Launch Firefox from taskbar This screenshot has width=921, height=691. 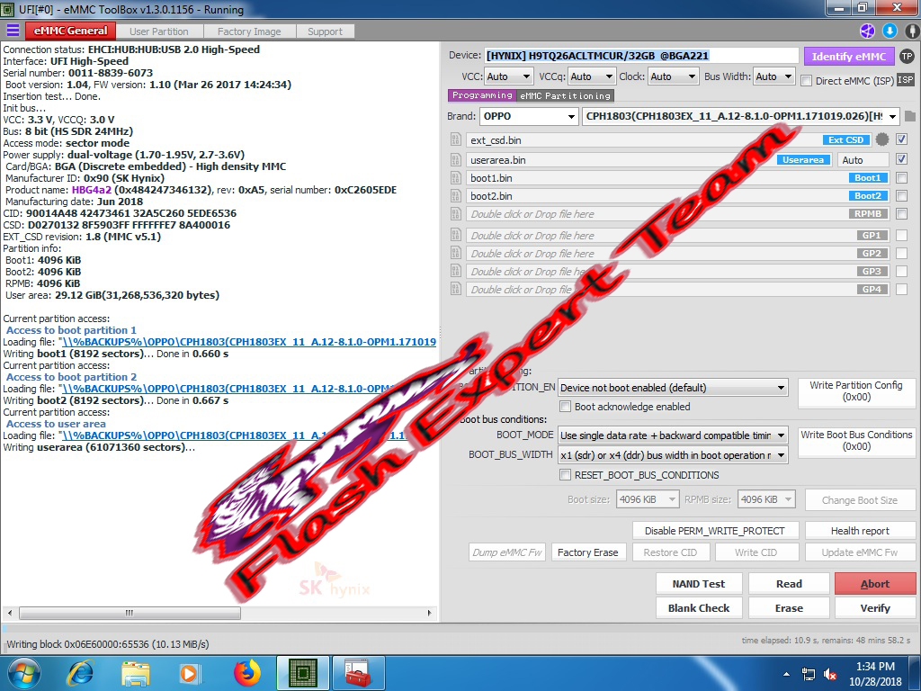247,673
